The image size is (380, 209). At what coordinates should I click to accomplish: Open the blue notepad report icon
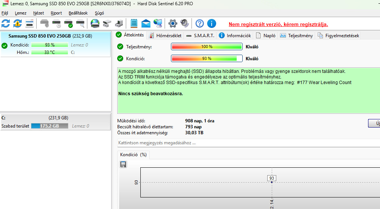pos(134,24)
